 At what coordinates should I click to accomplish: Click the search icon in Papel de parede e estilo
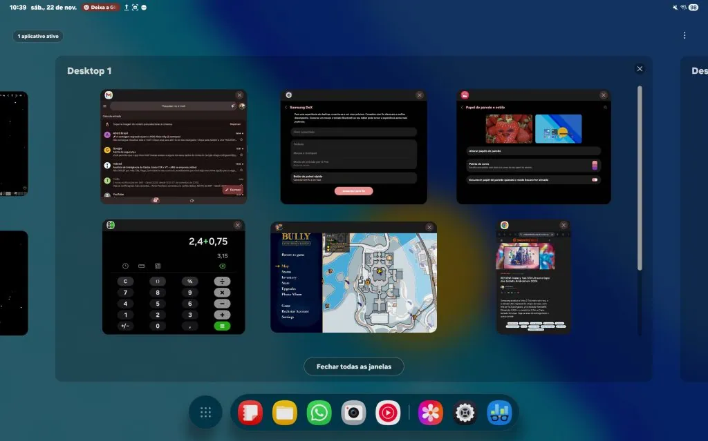pos(606,107)
